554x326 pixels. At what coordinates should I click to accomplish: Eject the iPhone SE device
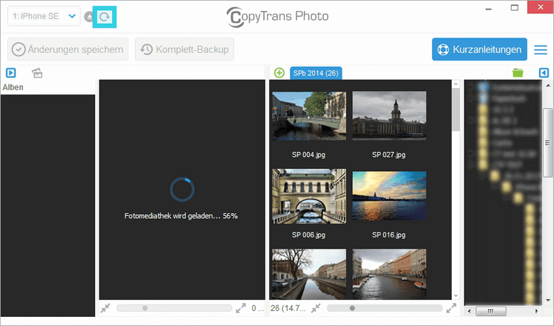coord(89,16)
